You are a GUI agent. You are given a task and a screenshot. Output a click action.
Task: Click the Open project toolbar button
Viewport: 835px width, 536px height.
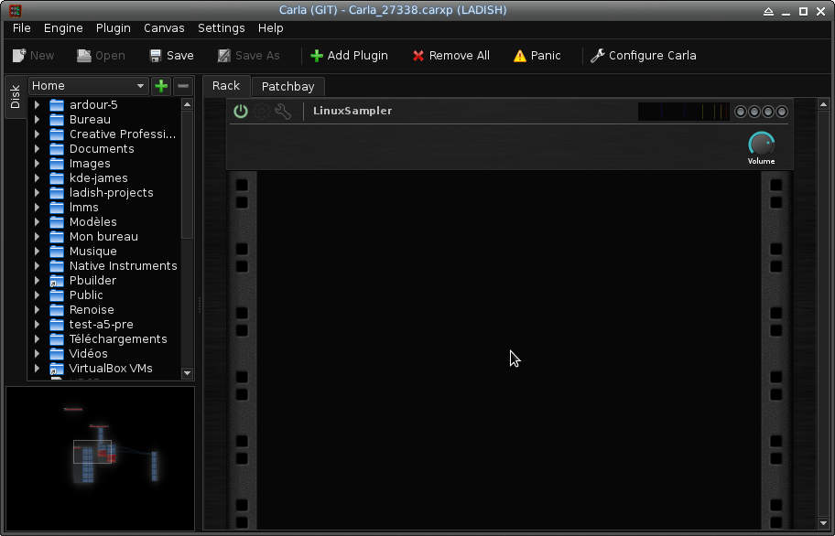(101, 56)
